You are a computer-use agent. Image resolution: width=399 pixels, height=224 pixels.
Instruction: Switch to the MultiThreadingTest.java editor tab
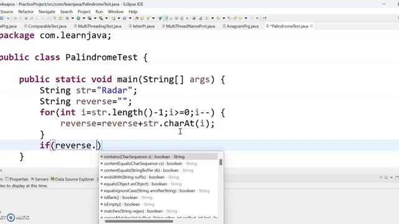[97, 26]
